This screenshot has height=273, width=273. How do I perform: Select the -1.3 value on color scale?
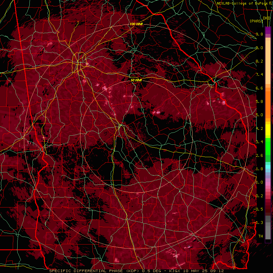[x=258, y=223]
